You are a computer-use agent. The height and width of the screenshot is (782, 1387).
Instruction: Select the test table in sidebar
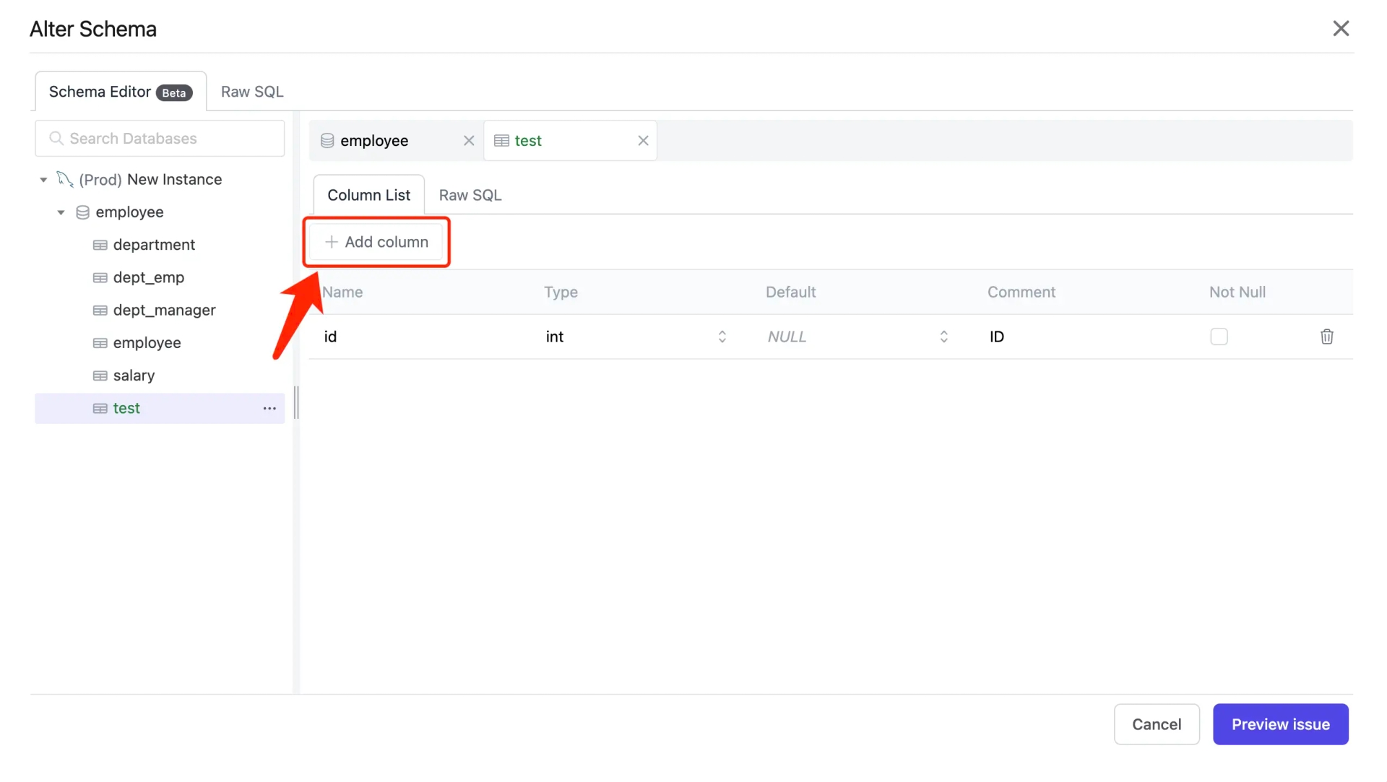click(160, 409)
